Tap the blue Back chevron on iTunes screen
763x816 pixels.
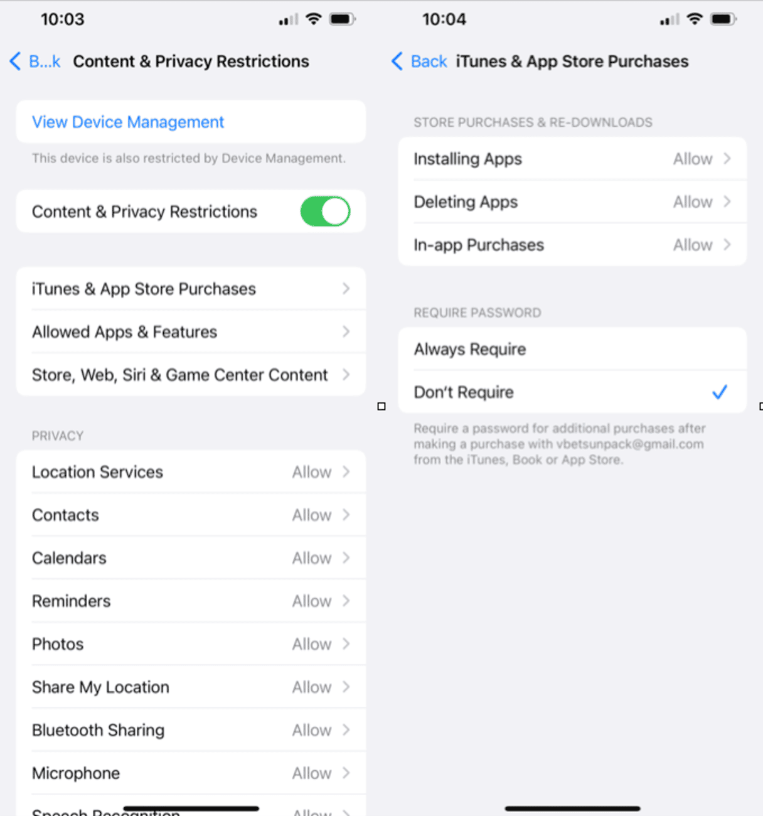(x=397, y=62)
